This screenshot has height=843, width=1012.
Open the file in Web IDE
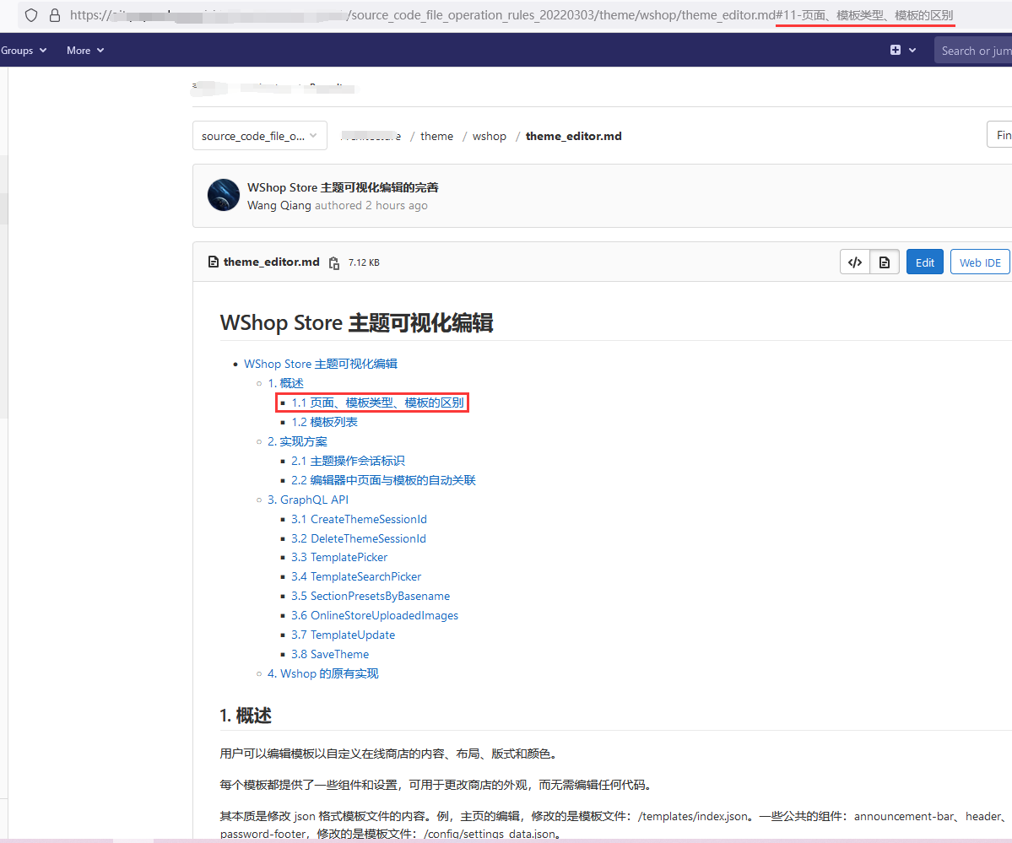pos(980,262)
